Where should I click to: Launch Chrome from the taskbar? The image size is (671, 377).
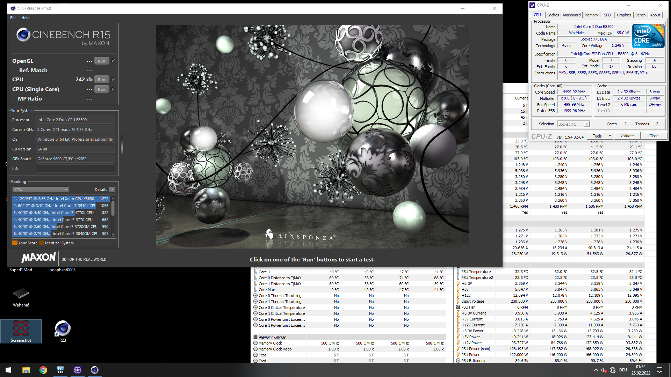click(43, 370)
